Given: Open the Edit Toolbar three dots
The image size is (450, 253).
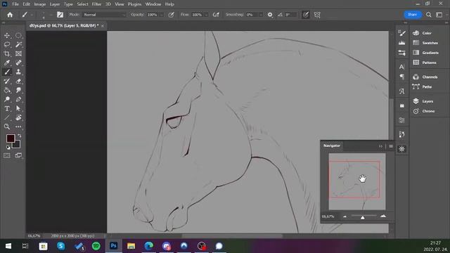Looking at the screenshot, I should pos(18,126).
